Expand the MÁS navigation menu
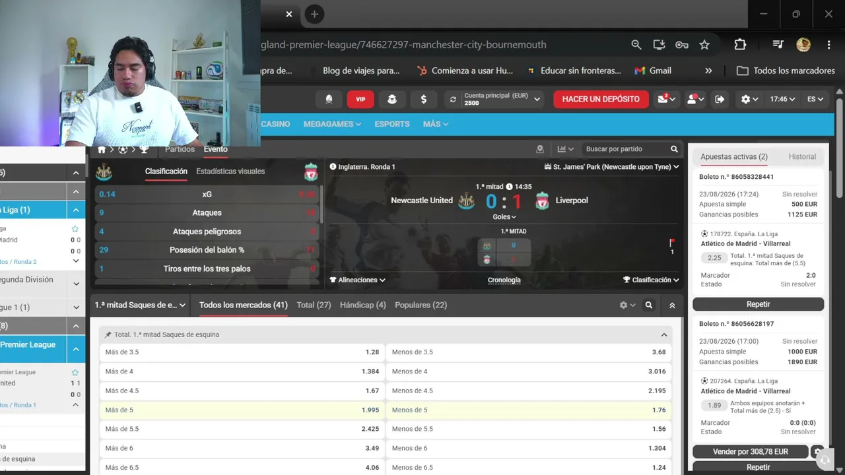This screenshot has height=475, width=845. point(436,124)
